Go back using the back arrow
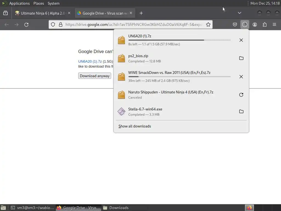This screenshot has width=281, height=211. point(7,24)
